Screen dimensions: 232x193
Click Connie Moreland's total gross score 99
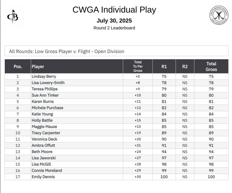pos(211,170)
